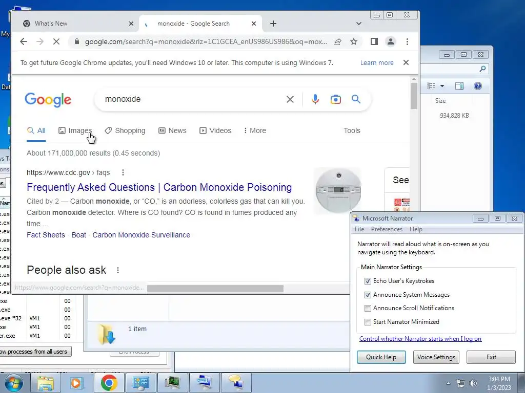Search by image camera icon

[335, 99]
